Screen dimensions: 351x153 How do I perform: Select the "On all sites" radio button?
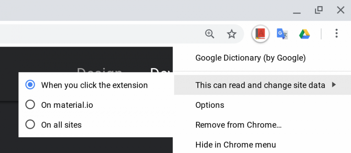[30, 124]
